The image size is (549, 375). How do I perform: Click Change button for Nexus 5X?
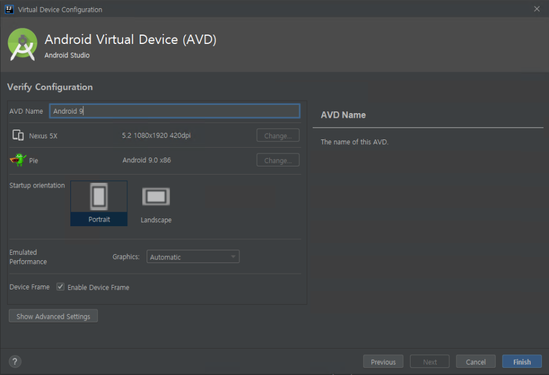[278, 135]
